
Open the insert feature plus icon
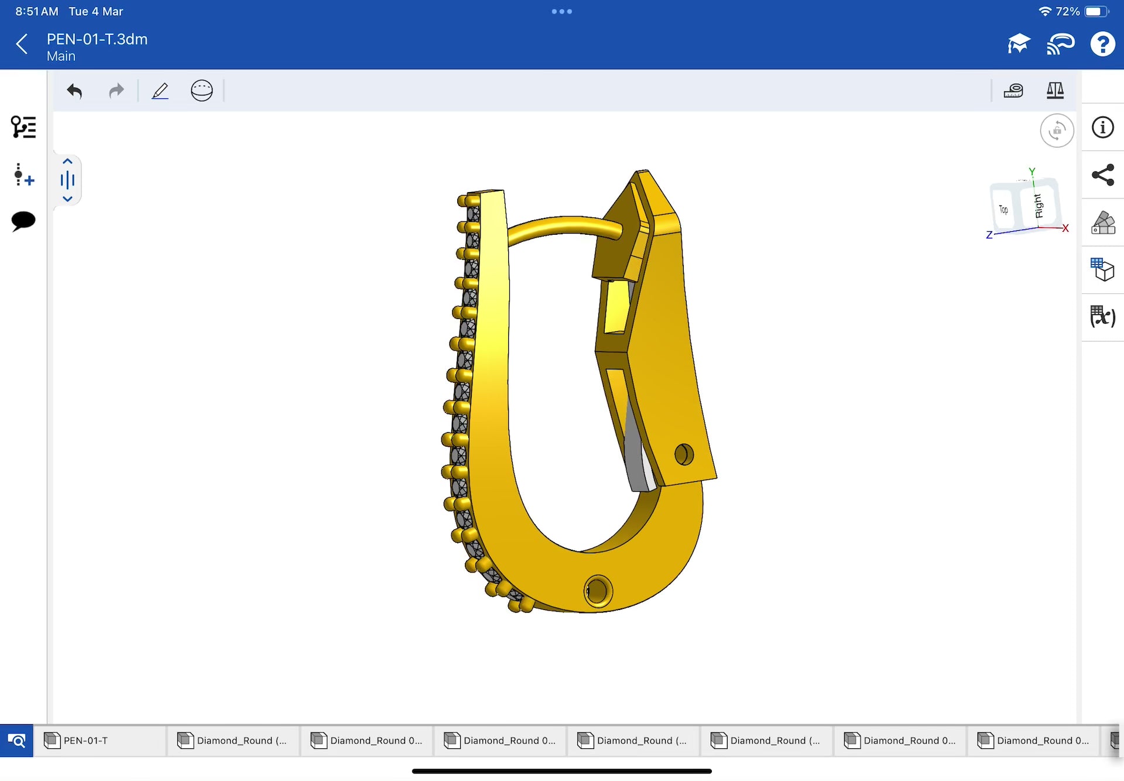(x=23, y=174)
